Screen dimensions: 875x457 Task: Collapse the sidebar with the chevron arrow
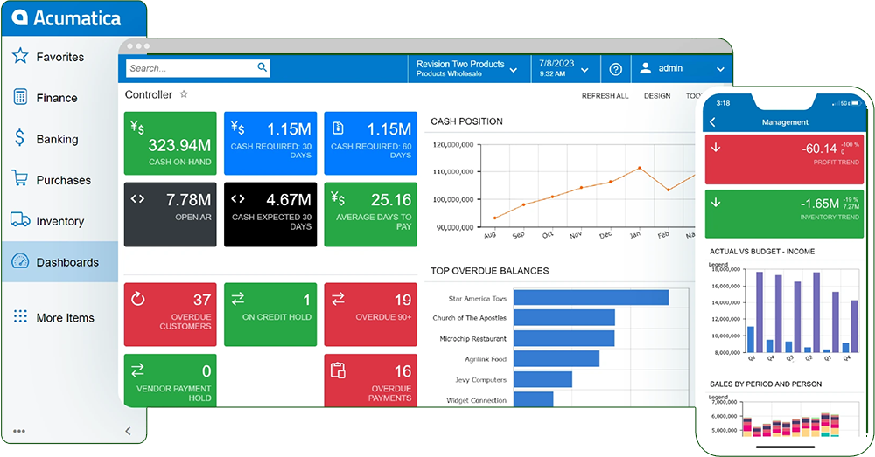[x=128, y=431]
